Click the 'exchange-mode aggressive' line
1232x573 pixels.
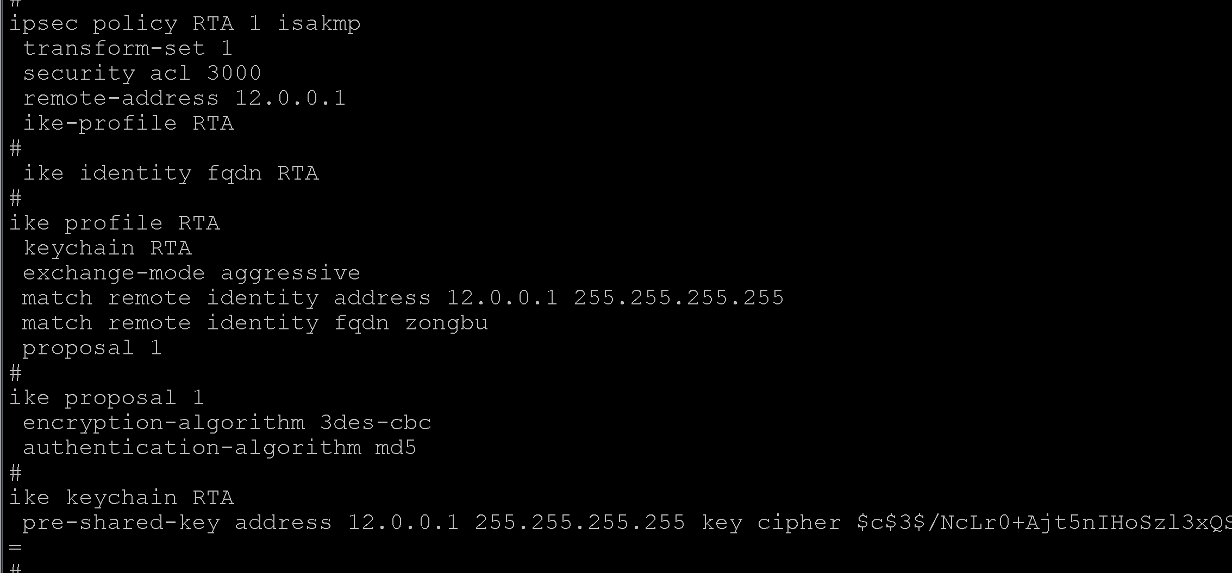click(x=191, y=273)
